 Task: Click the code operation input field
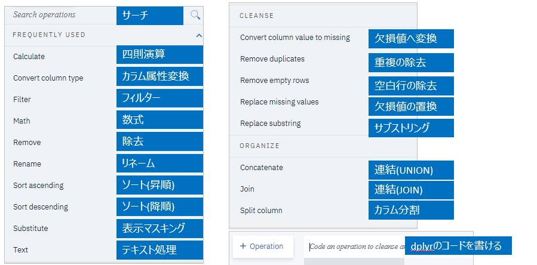coord(354,247)
